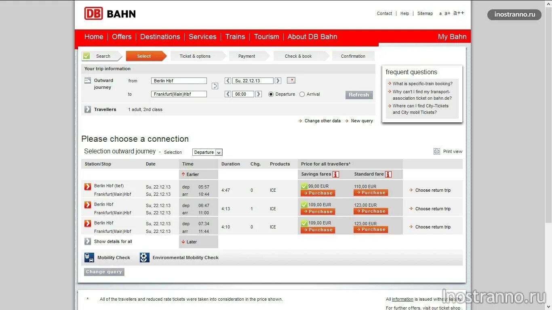552x310 pixels.
Task: Click the 'from' Berlin Hbf input field
Action: (179, 81)
